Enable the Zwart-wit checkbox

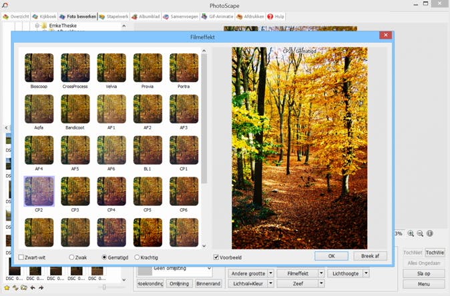point(21,257)
